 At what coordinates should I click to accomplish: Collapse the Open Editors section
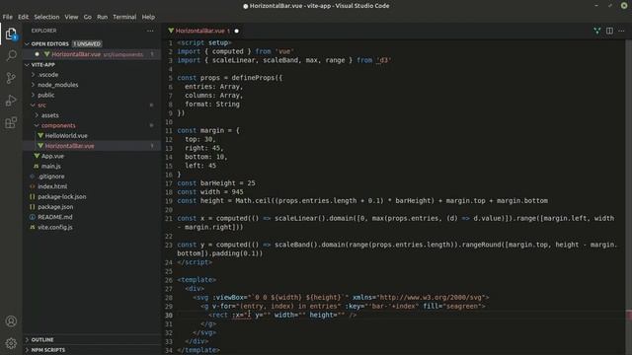point(27,43)
